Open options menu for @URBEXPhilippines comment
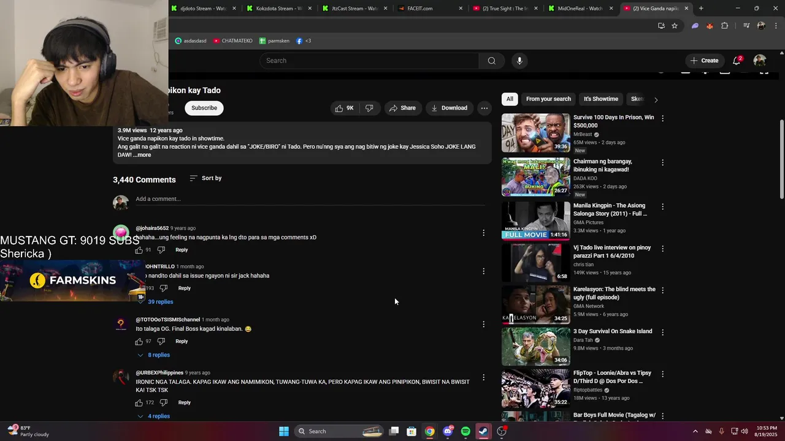 (483, 377)
